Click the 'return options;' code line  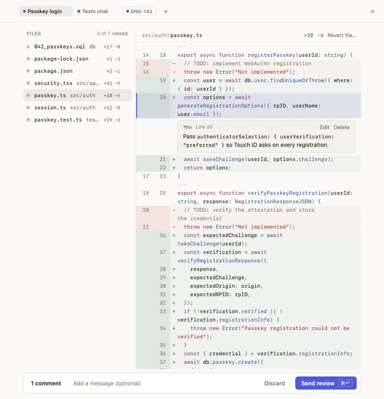207,168
